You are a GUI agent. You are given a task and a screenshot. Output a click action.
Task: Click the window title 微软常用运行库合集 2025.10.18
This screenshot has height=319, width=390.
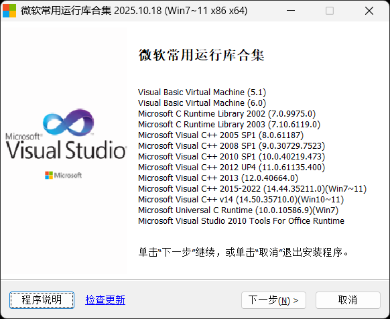pyautogui.click(x=134, y=11)
